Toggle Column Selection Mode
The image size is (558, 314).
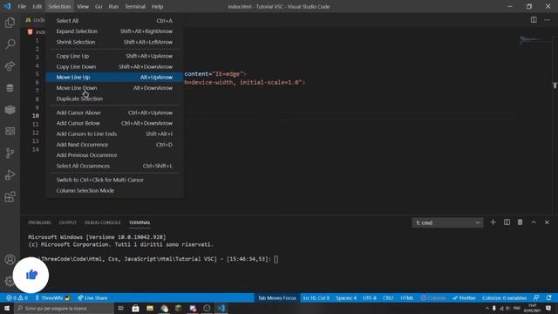114,190
